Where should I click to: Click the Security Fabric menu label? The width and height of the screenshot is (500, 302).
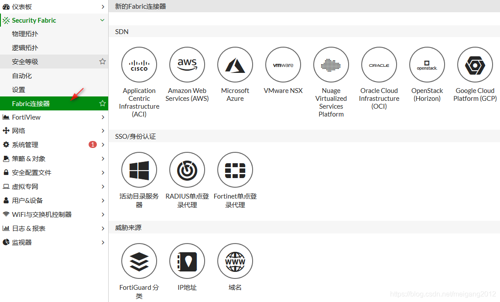pyautogui.click(x=34, y=21)
